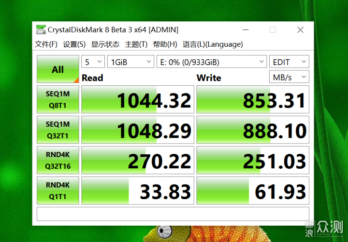The image size is (348, 242).
Task: Open the 文件(F) menu
Action: tap(46, 44)
